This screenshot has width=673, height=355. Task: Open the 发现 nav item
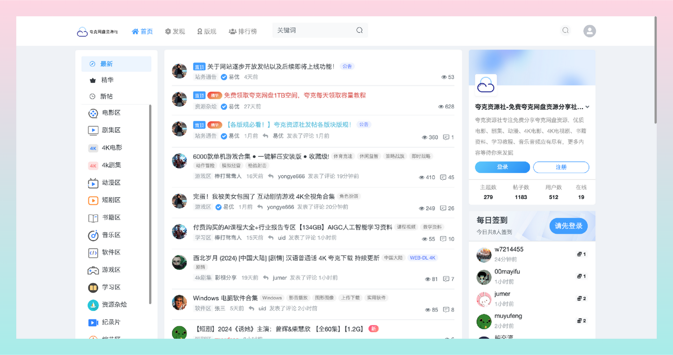click(x=175, y=31)
